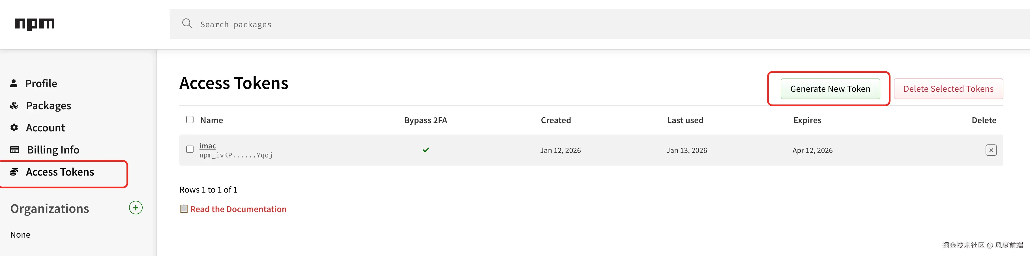Open the Read the Documentation link
This screenshot has height=256, width=1030.
click(x=238, y=209)
